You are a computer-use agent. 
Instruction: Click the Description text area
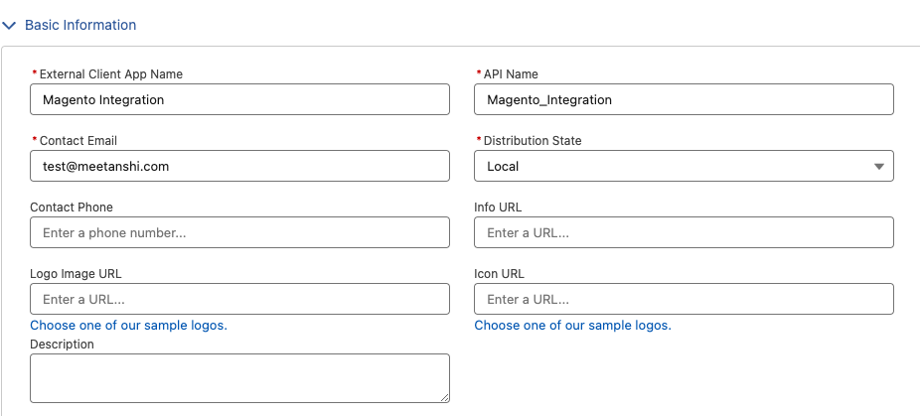[x=240, y=378]
